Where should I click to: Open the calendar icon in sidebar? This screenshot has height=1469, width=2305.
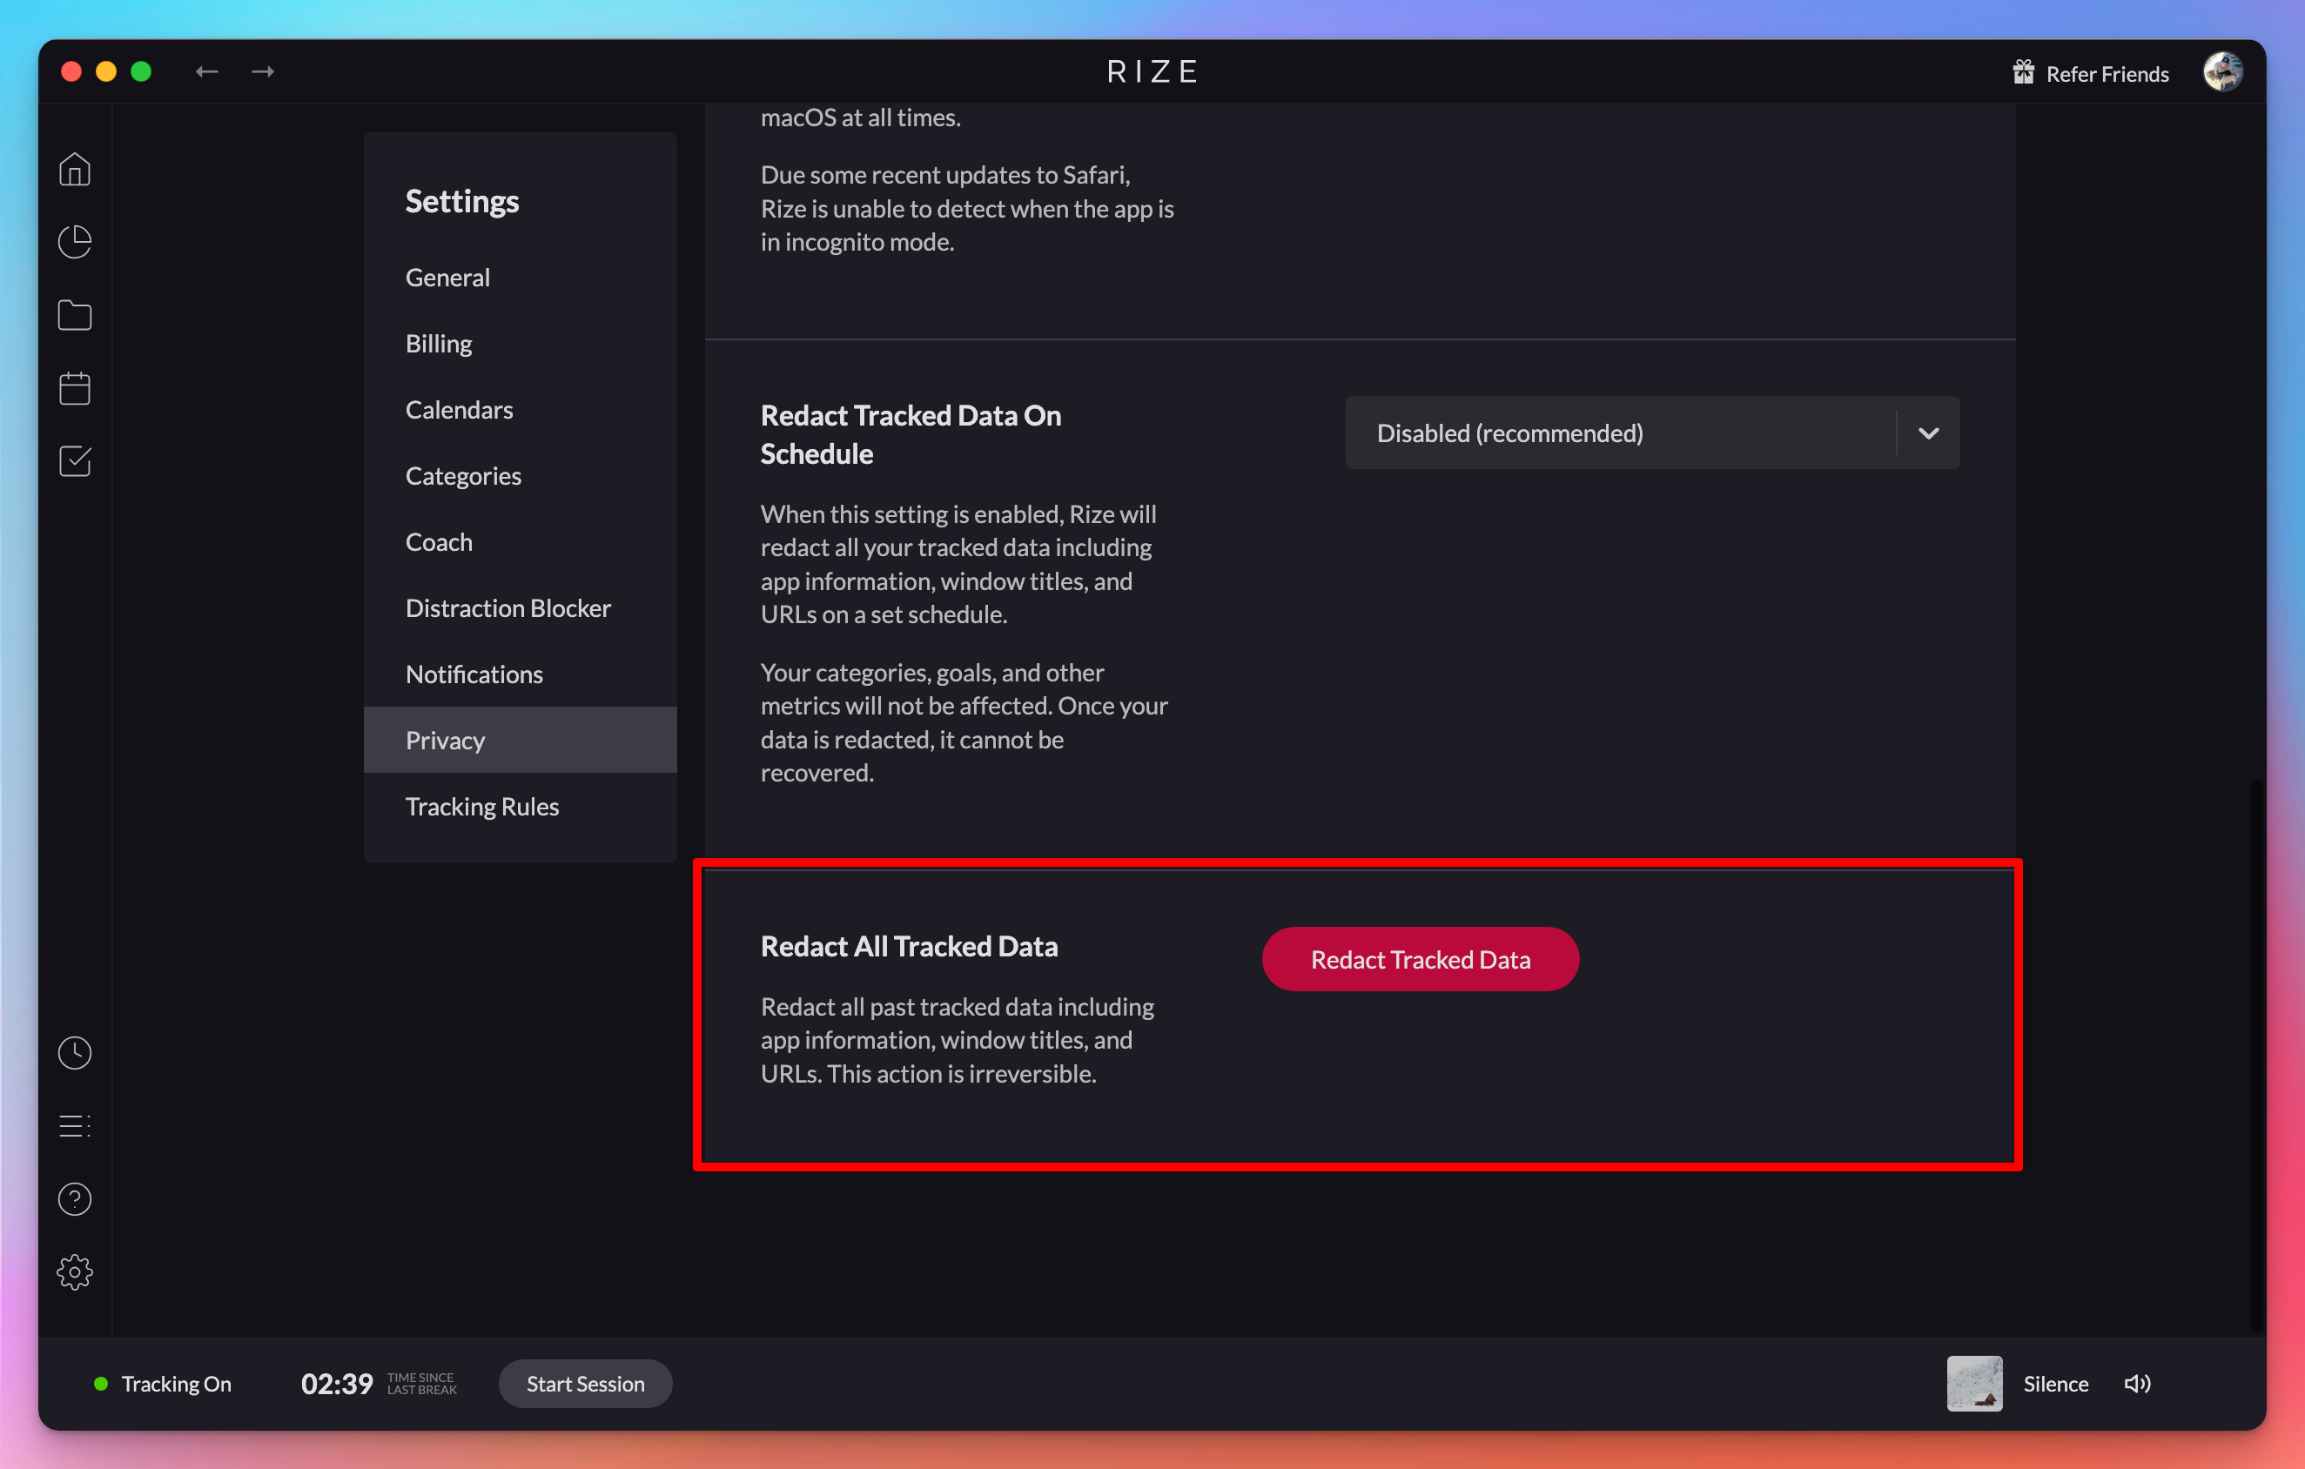[x=75, y=387]
